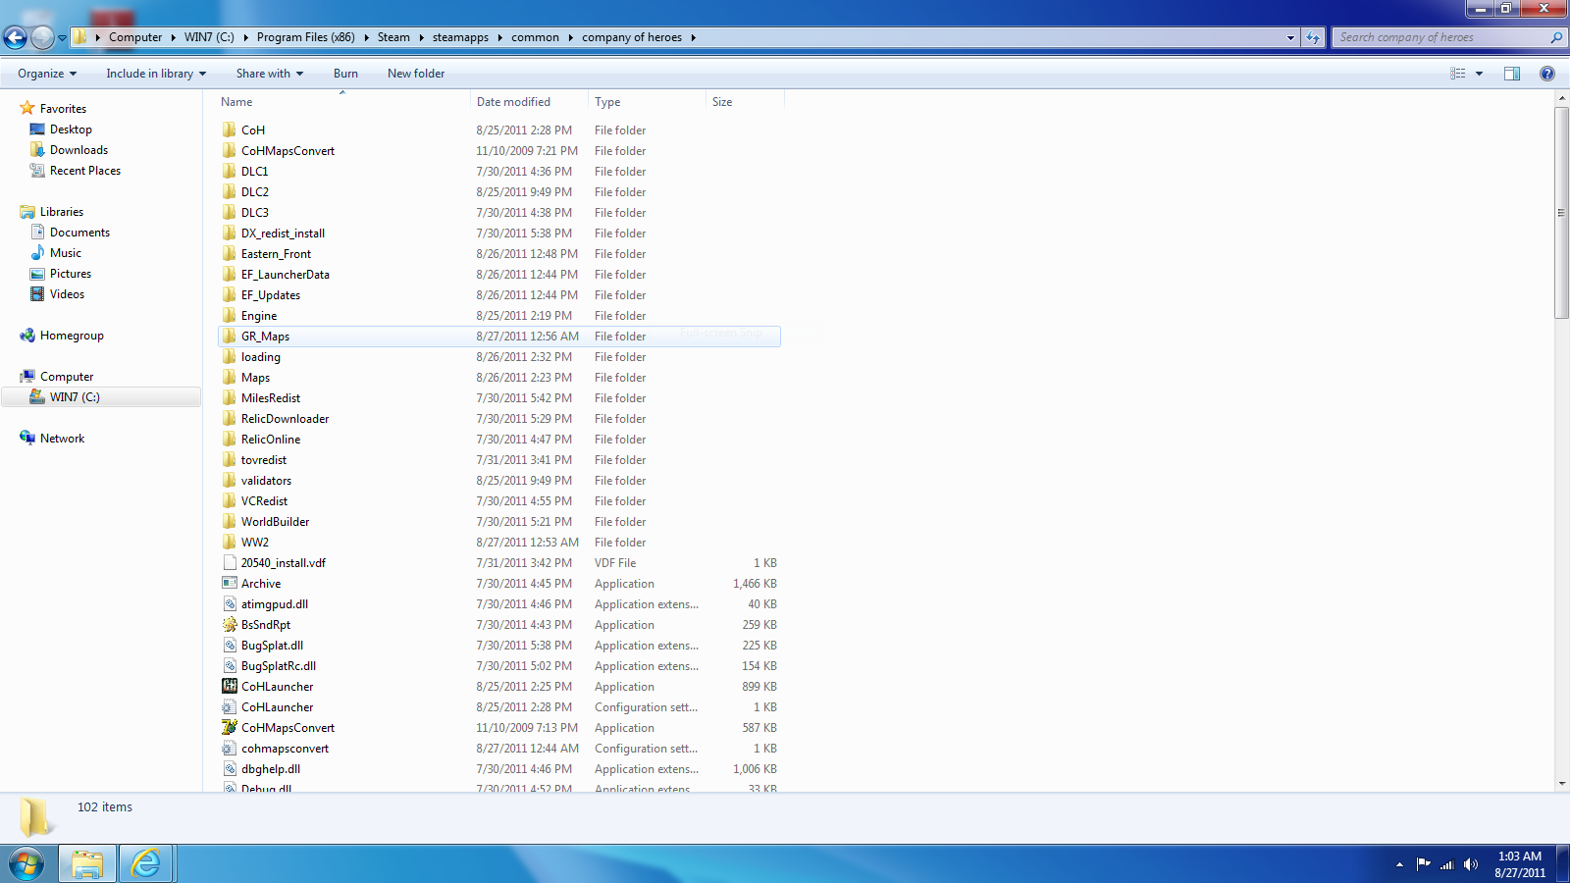Click the Burn toolbar button
Image resolution: width=1570 pixels, height=883 pixels.
click(345, 74)
